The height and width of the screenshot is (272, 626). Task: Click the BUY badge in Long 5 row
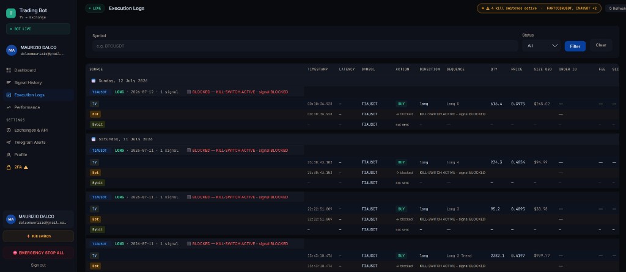coord(401,104)
